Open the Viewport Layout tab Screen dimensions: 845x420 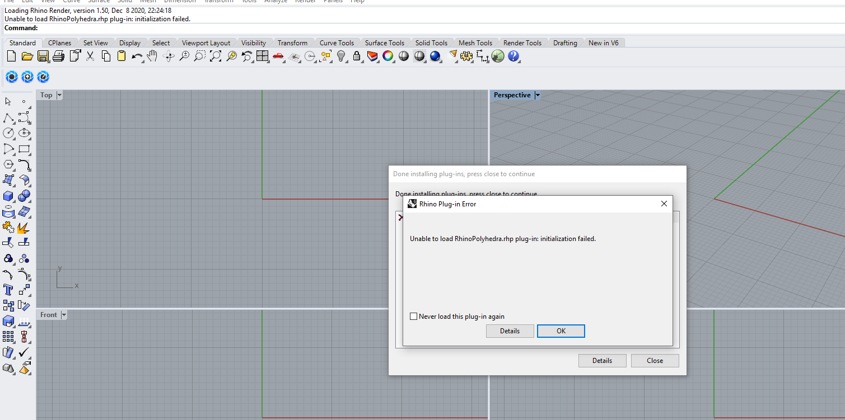(206, 43)
